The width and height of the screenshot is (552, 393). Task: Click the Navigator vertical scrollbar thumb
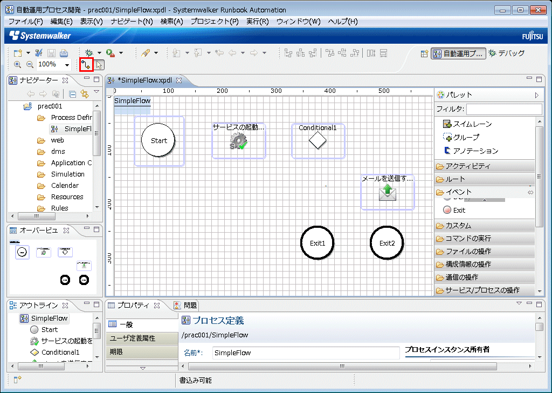96,133
